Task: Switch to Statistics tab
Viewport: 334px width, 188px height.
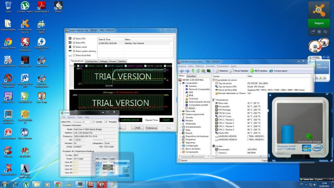Action: (122, 61)
